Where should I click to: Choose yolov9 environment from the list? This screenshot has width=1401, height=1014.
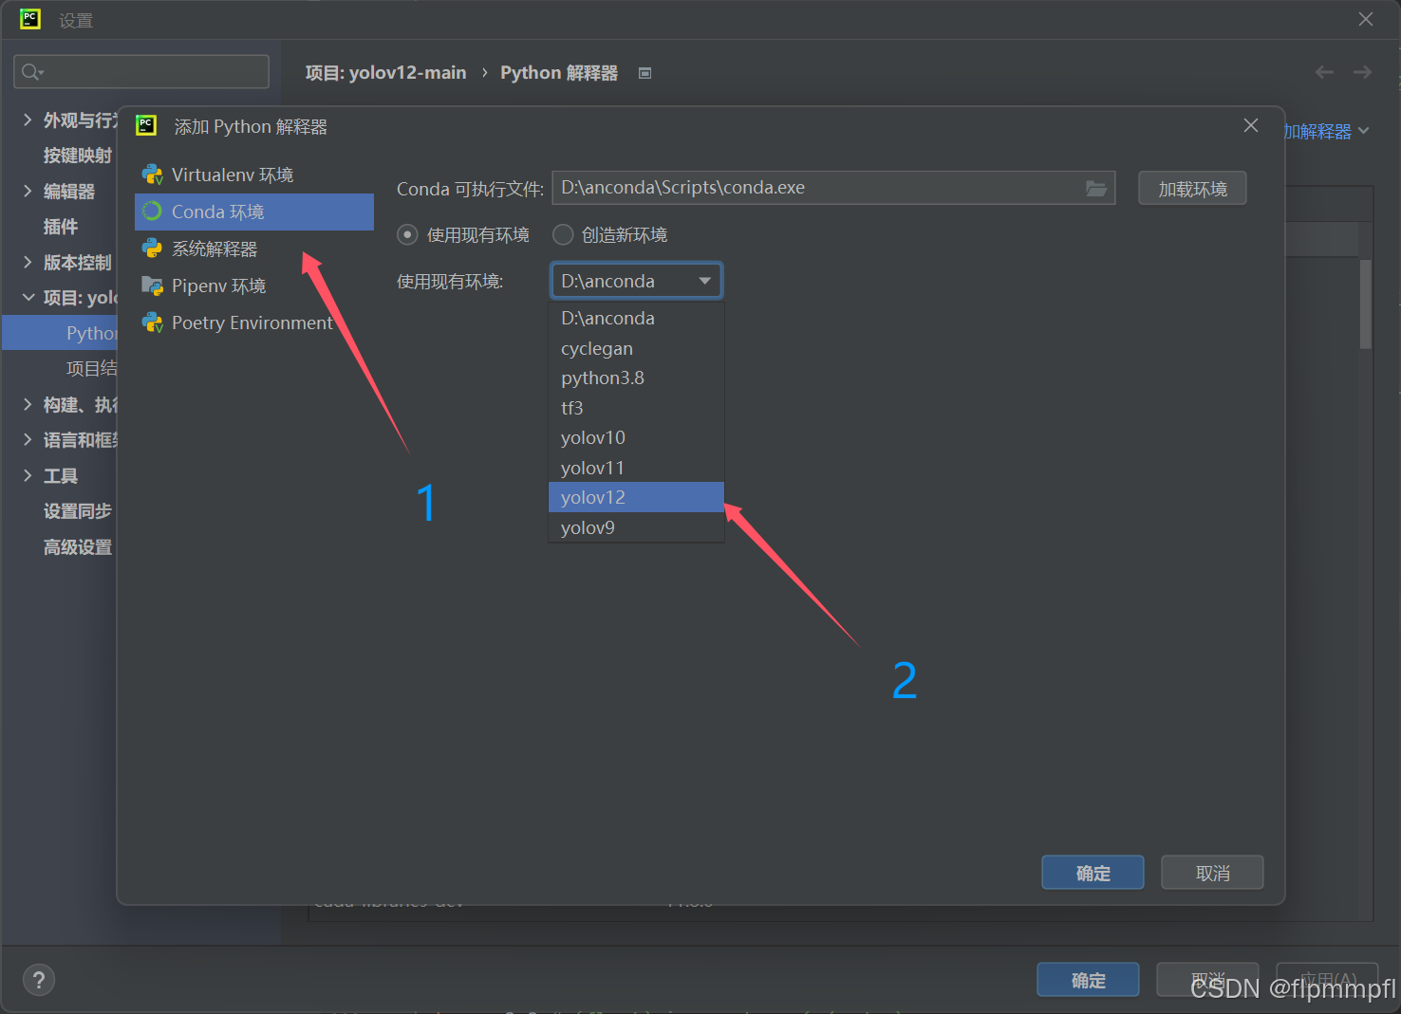[x=636, y=527]
